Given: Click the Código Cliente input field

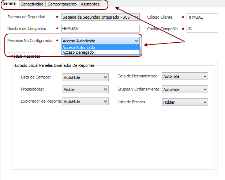Looking at the screenshot, I should point(200,17).
